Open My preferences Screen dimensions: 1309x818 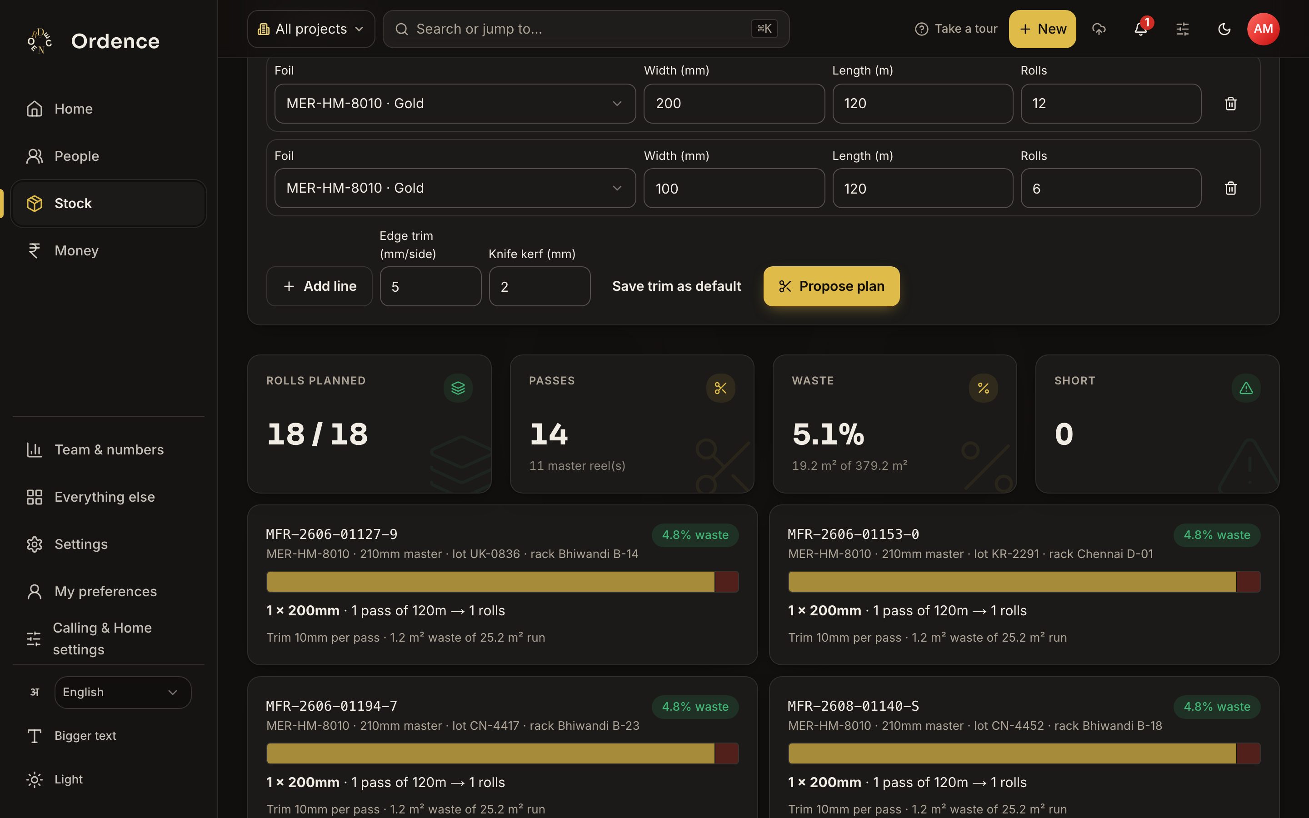[x=108, y=591]
